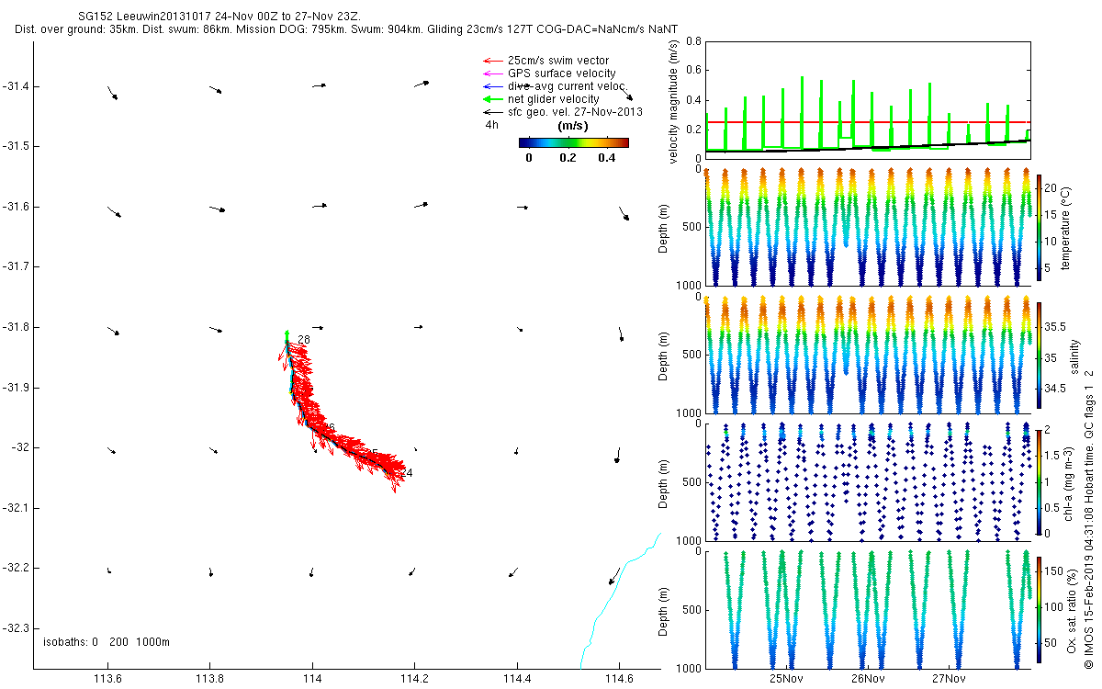The height and width of the screenshot is (689, 1102).
Task: Click the '150' tick on the oxygen colorbar
Action: point(1054,570)
